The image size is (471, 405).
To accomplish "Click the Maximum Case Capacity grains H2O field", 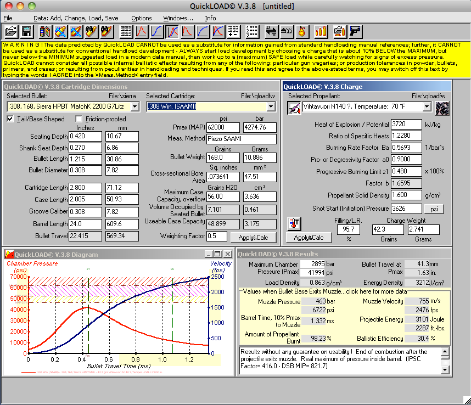I will [x=223, y=196].
